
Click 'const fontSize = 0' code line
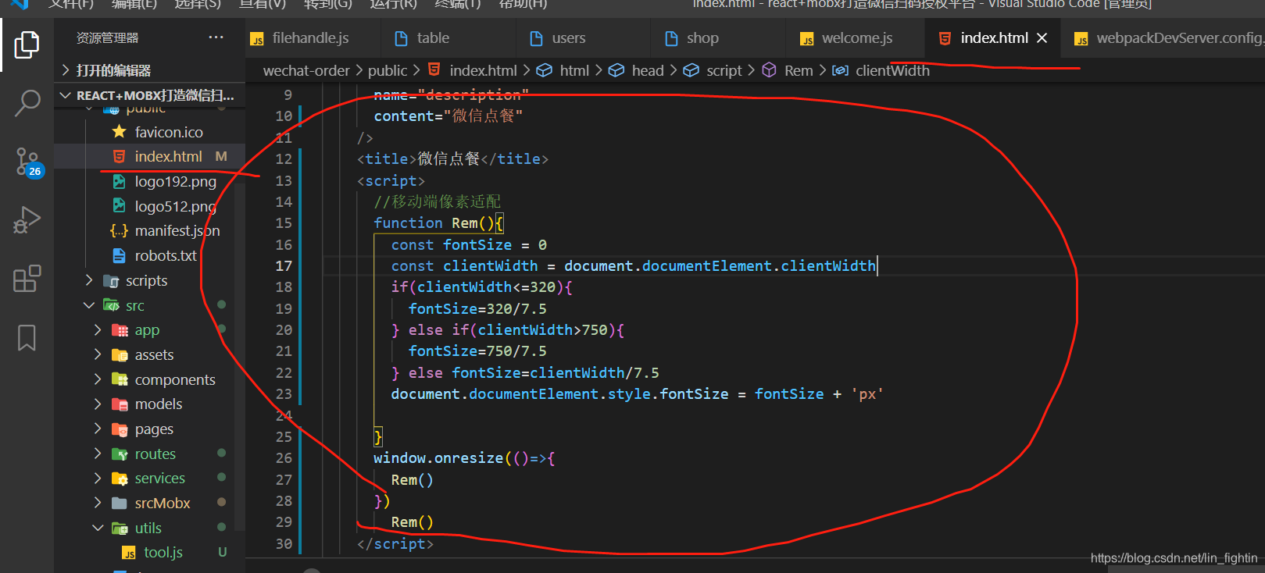[469, 244]
